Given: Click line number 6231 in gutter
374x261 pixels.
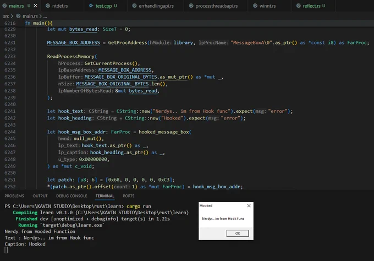Looking at the screenshot, I should [10, 42].
